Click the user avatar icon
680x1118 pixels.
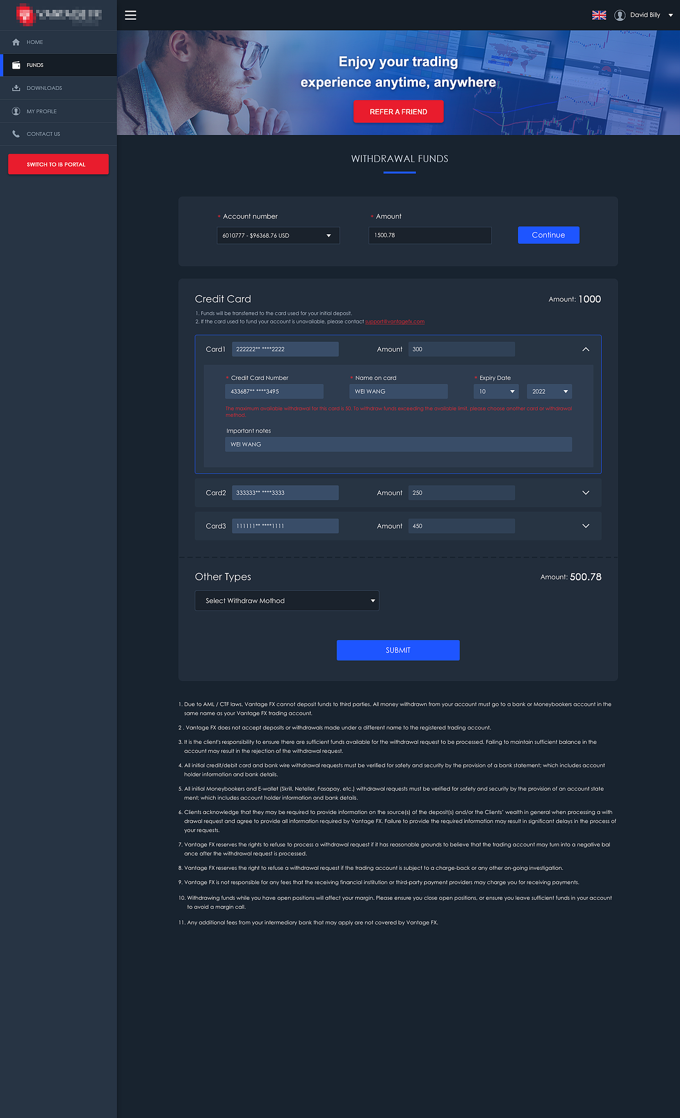620,15
